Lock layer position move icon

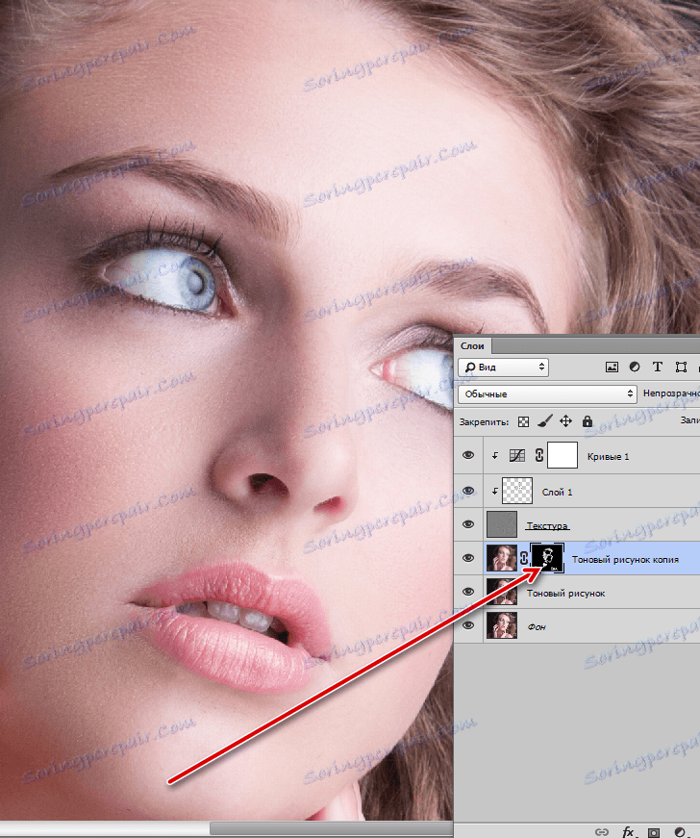[x=565, y=421]
